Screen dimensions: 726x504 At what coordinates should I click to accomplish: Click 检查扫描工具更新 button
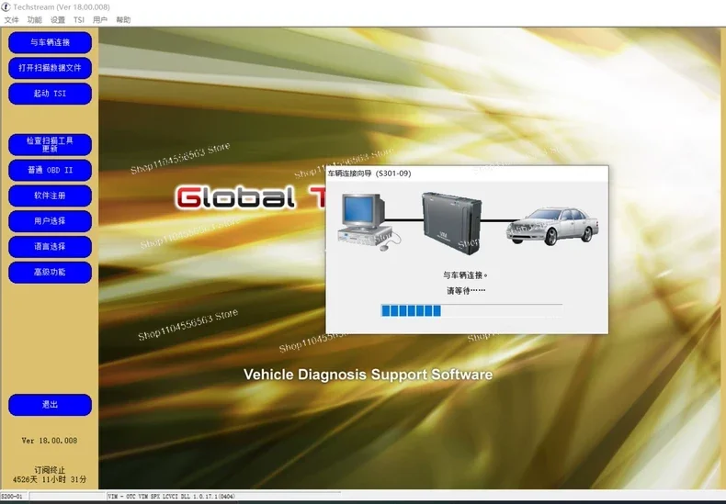50,145
